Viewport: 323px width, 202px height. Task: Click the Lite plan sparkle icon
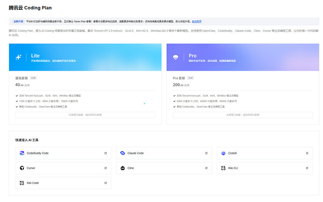pos(18,57)
